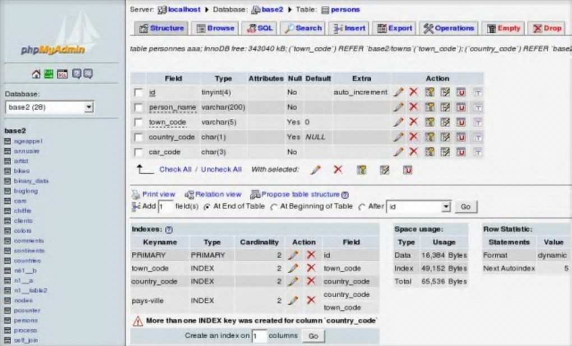Open the Search tab
572x346 pixels.
pos(303,29)
